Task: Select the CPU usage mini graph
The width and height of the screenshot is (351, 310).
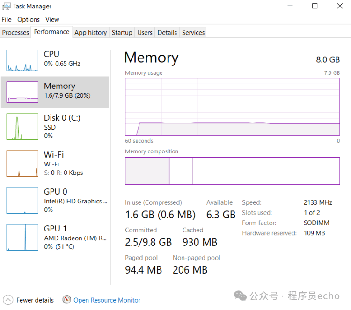Action: click(22, 60)
